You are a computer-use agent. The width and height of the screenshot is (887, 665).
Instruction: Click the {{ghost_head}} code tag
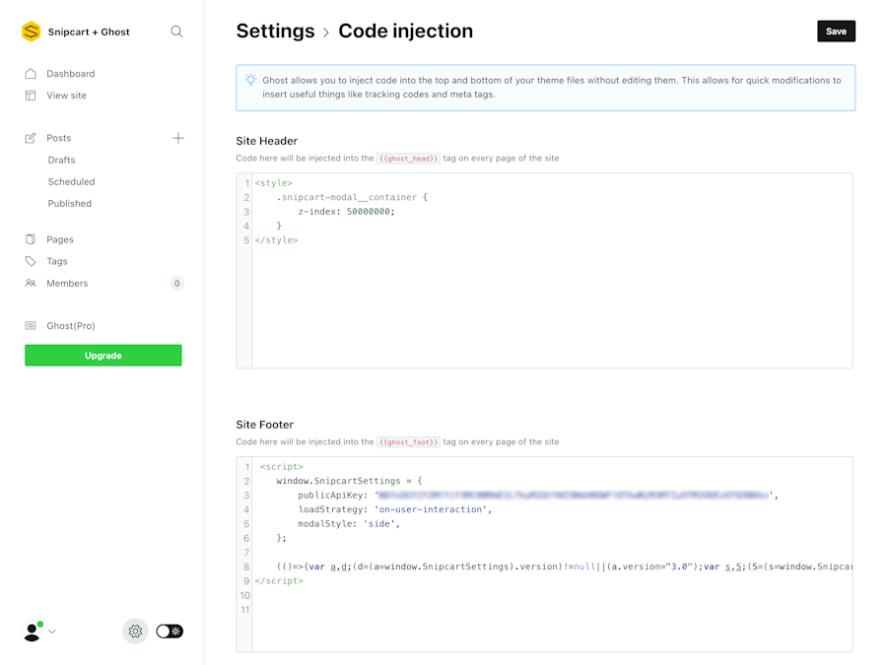[x=408, y=159]
